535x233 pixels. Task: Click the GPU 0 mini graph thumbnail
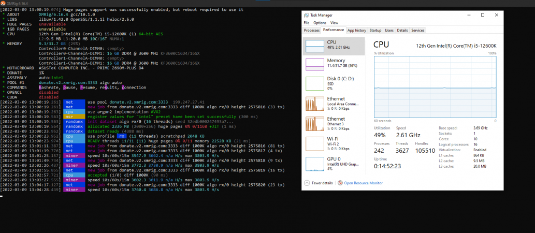[x=314, y=164]
